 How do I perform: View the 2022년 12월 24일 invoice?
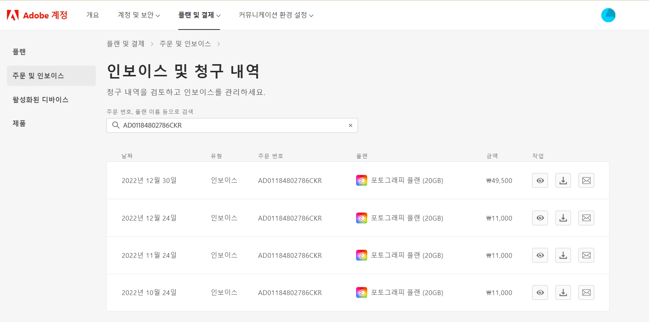coord(540,218)
